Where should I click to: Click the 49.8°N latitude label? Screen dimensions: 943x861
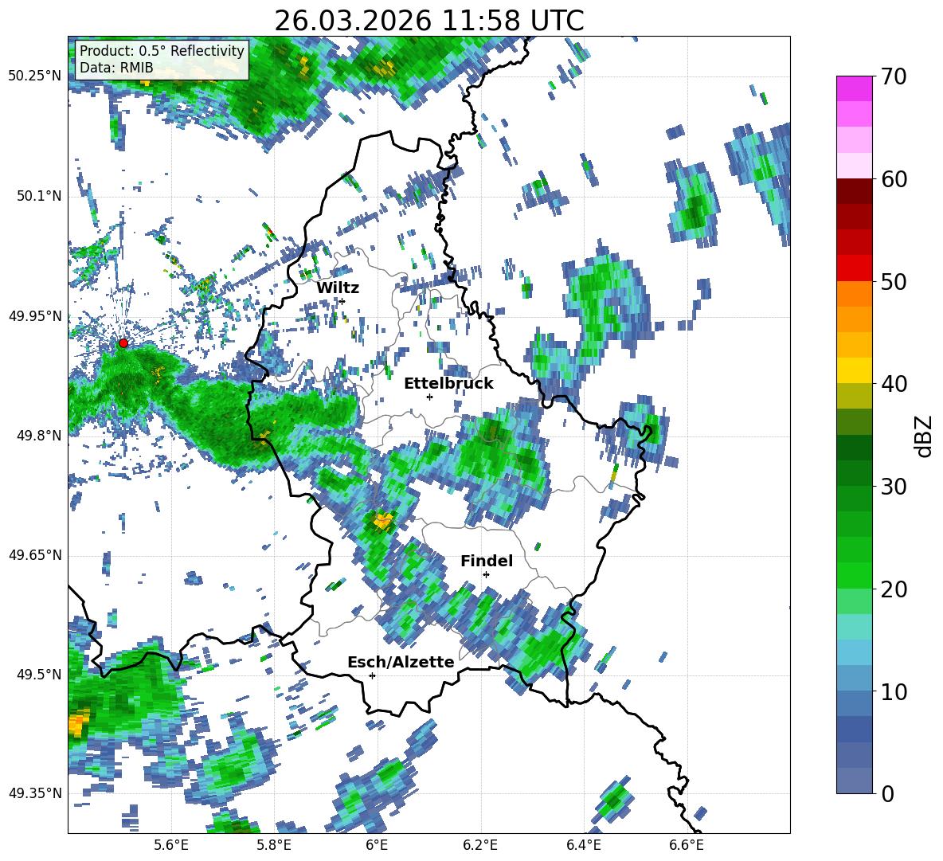point(38,436)
